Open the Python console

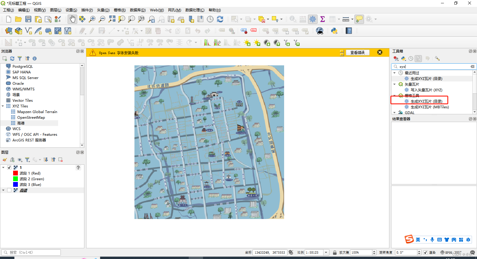(334, 31)
